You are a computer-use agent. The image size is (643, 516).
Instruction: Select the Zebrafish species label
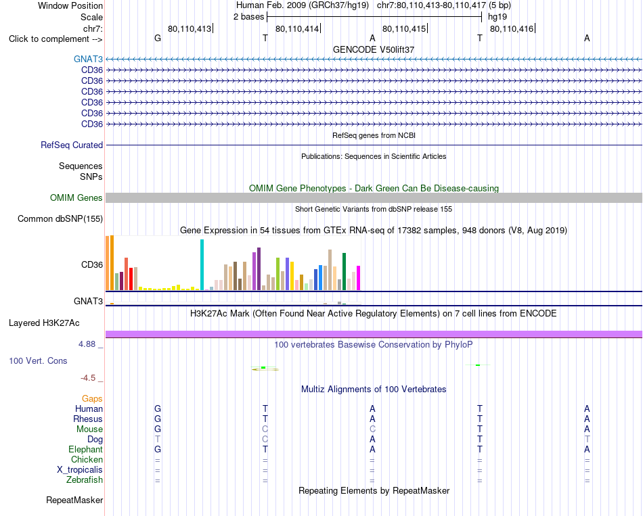85,479
